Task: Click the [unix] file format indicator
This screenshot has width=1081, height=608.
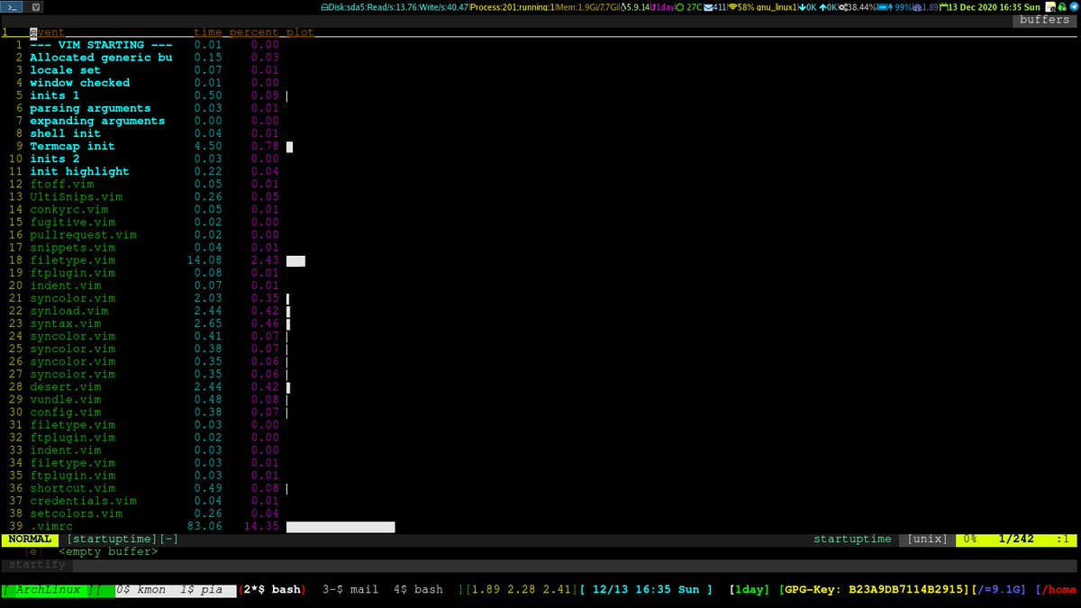Action: 928,539
